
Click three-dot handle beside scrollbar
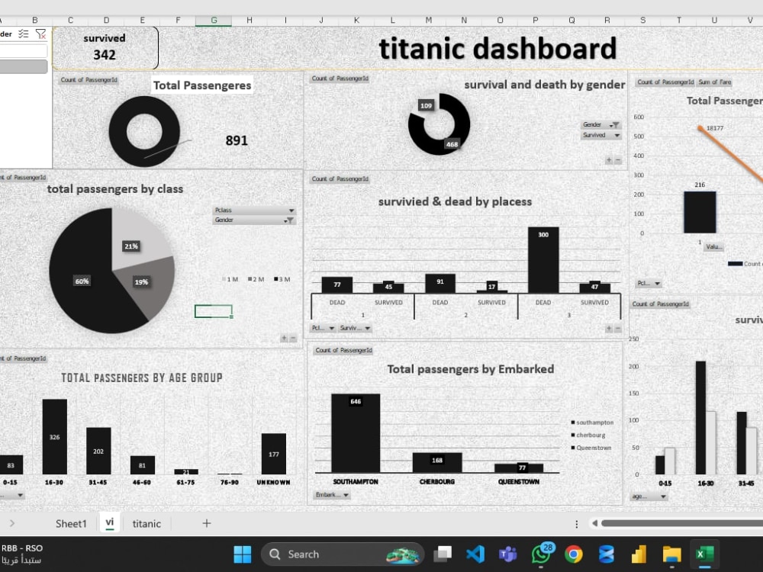pos(577,524)
